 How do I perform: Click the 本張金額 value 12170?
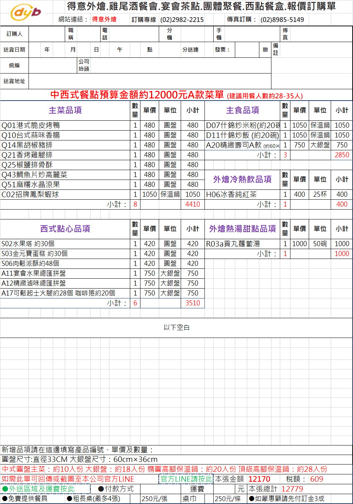(x=259, y=479)
